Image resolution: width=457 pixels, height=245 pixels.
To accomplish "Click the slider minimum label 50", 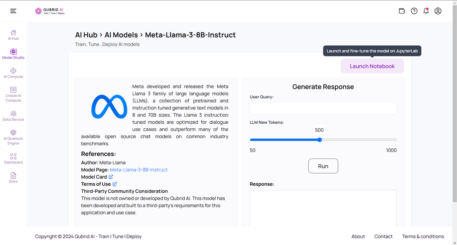I will (x=252, y=150).
